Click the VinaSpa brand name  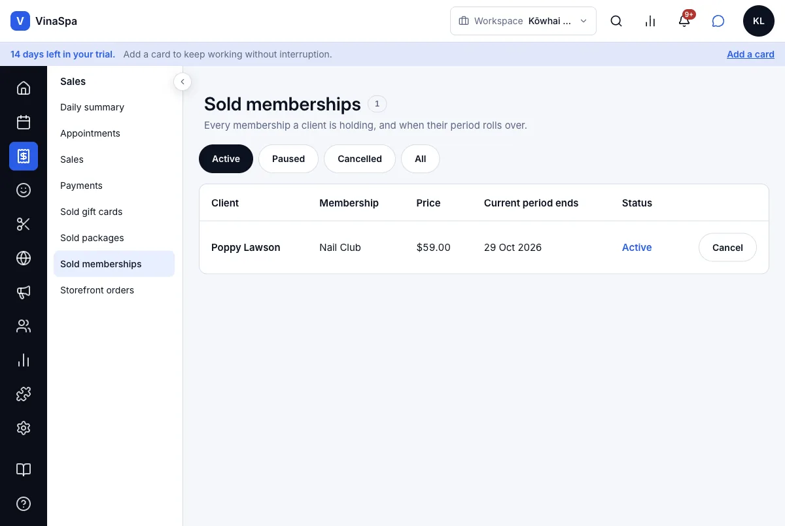pos(56,21)
